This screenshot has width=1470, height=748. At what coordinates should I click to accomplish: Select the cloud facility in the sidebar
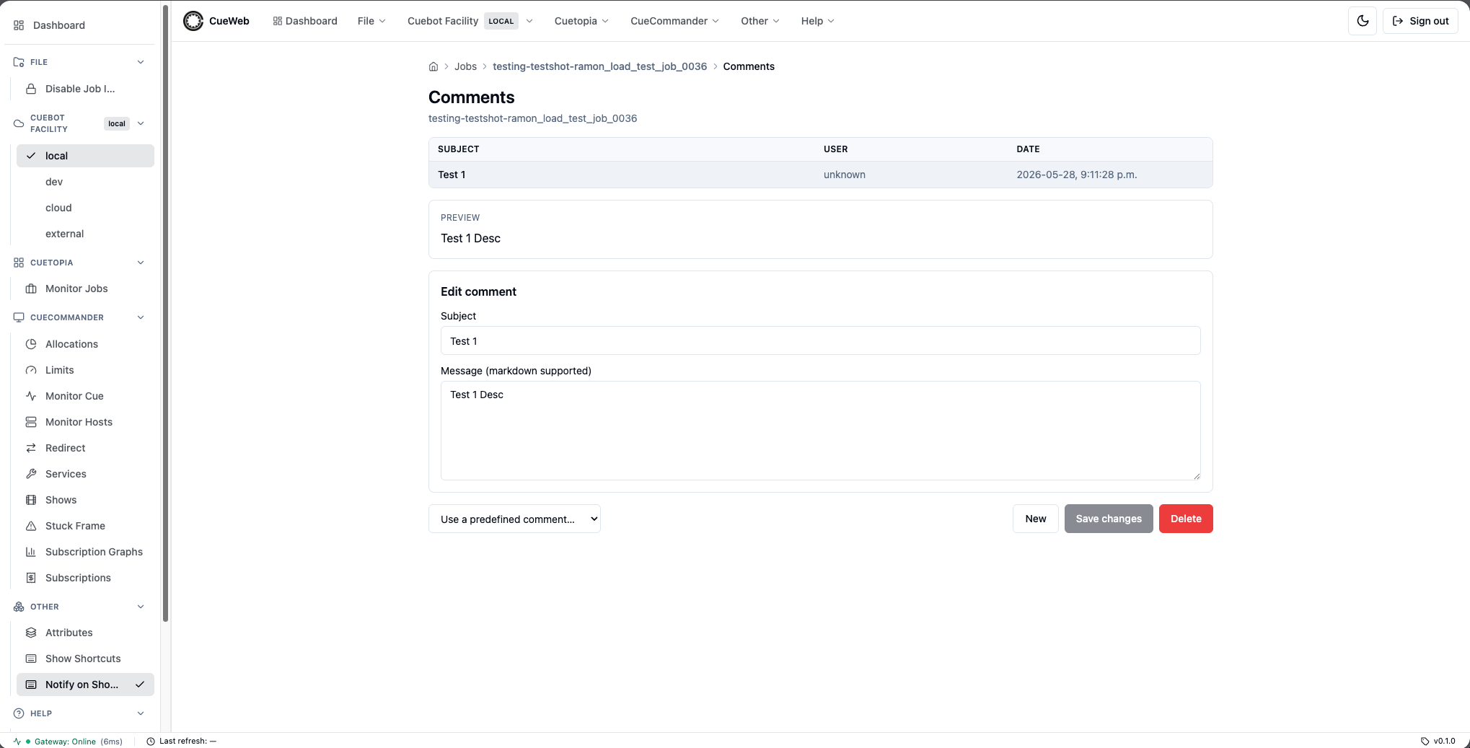[x=85, y=208]
